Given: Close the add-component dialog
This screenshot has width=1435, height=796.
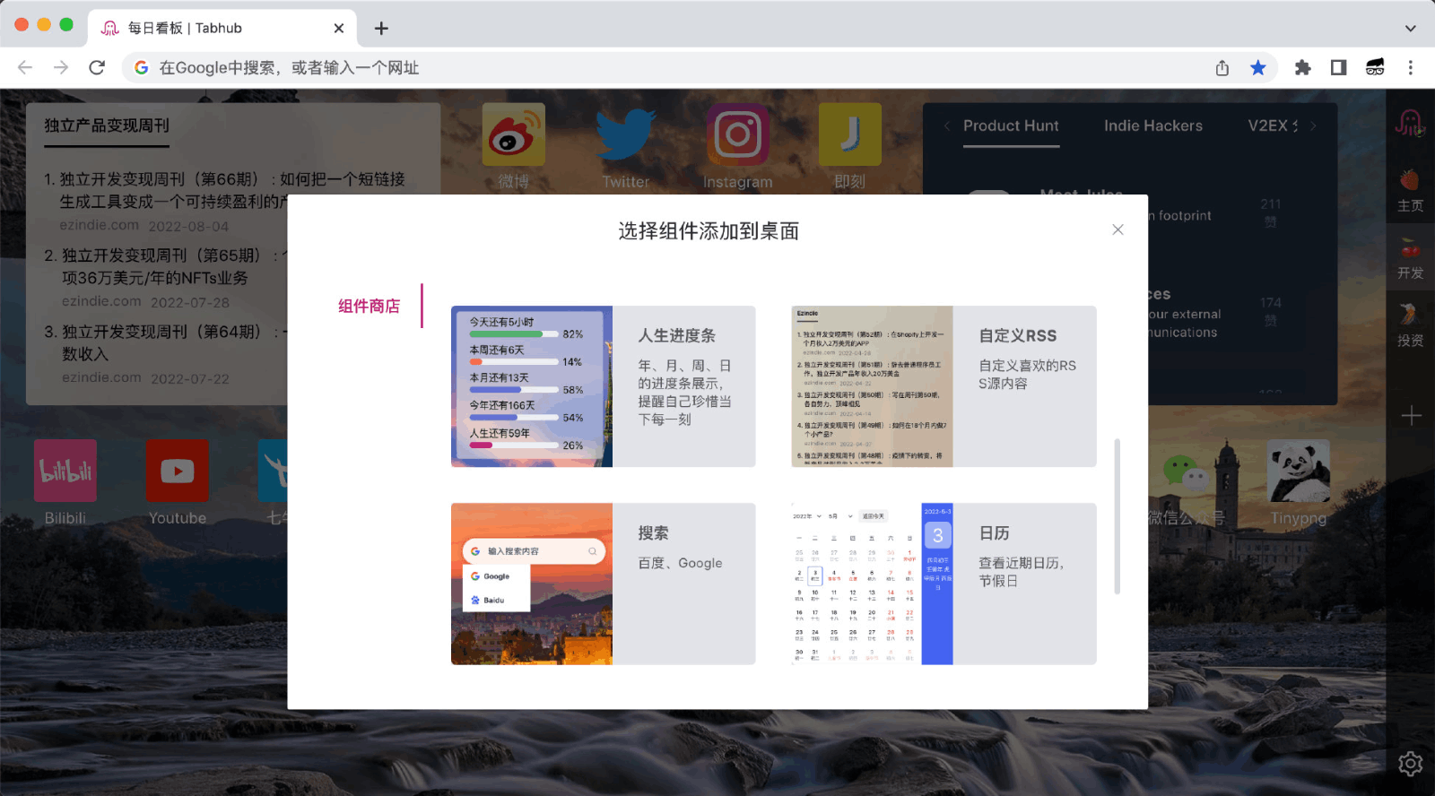Looking at the screenshot, I should point(1118,229).
